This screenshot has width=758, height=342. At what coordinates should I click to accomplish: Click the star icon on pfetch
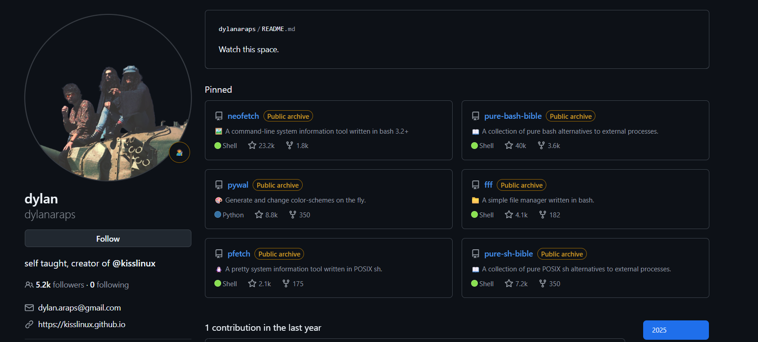[x=252, y=283]
